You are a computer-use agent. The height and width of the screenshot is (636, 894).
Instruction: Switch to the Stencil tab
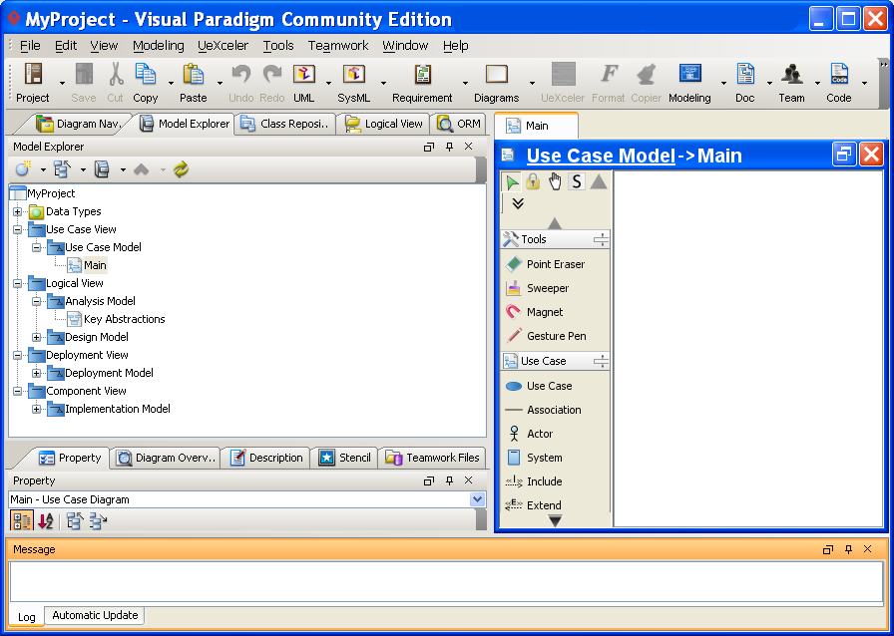point(344,458)
